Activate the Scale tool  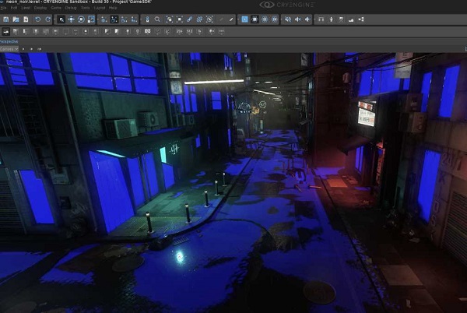tap(91, 19)
